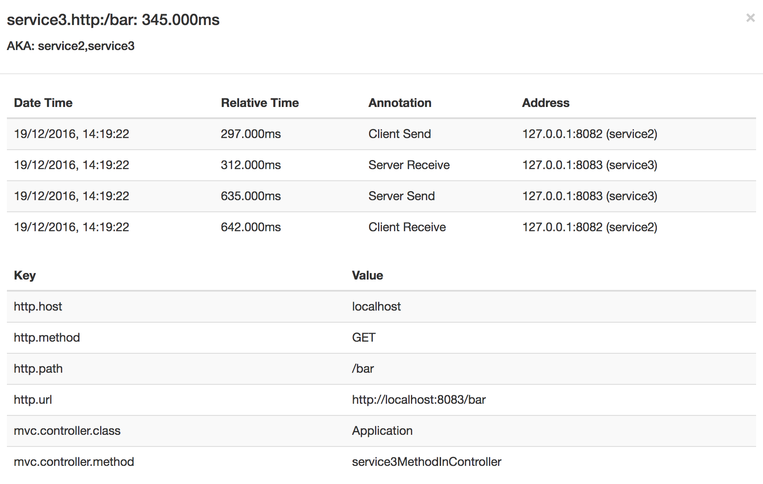Select the Client Receive annotation cell

tap(407, 227)
